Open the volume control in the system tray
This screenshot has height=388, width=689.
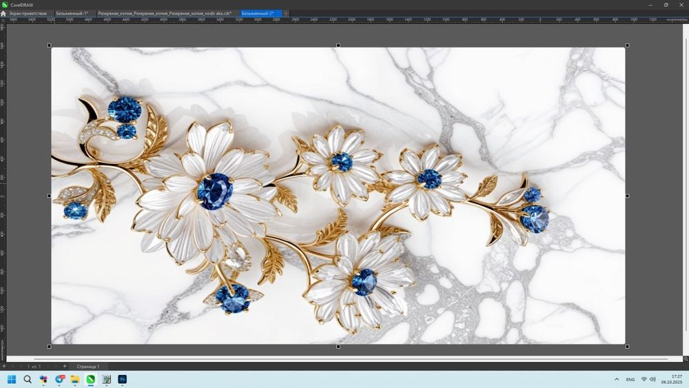click(x=652, y=379)
